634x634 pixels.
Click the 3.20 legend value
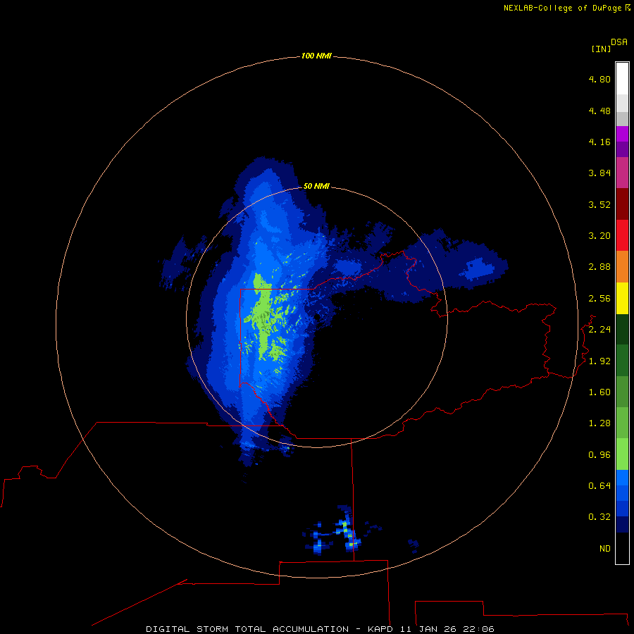coord(599,236)
